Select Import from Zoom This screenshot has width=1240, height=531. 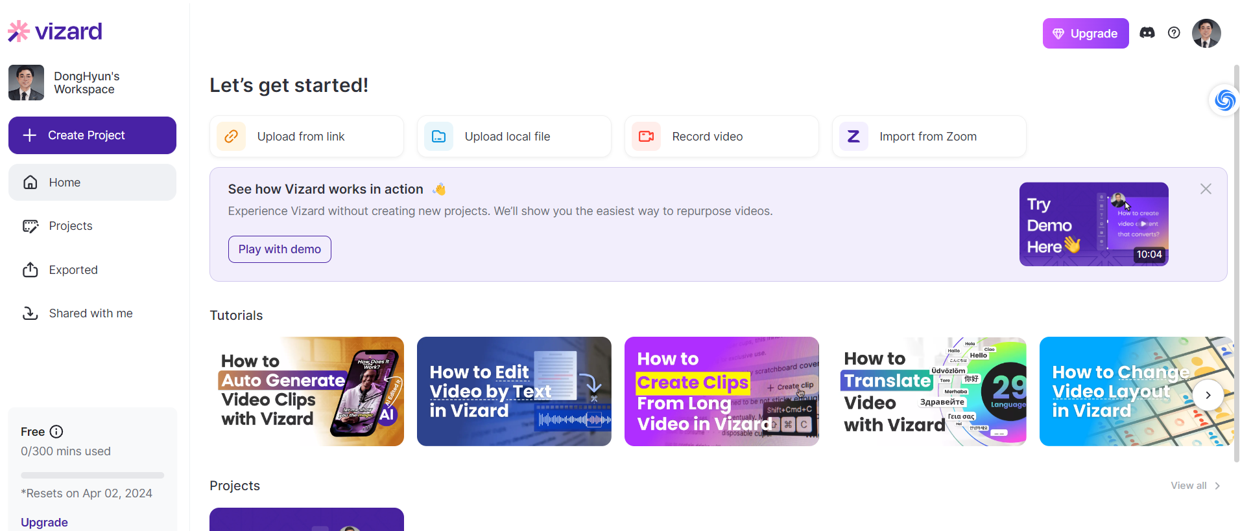pyautogui.click(x=929, y=137)
